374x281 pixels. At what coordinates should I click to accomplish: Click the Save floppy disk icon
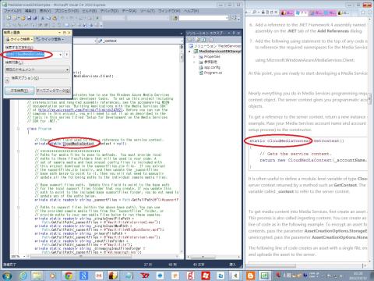tap(29, 18)
